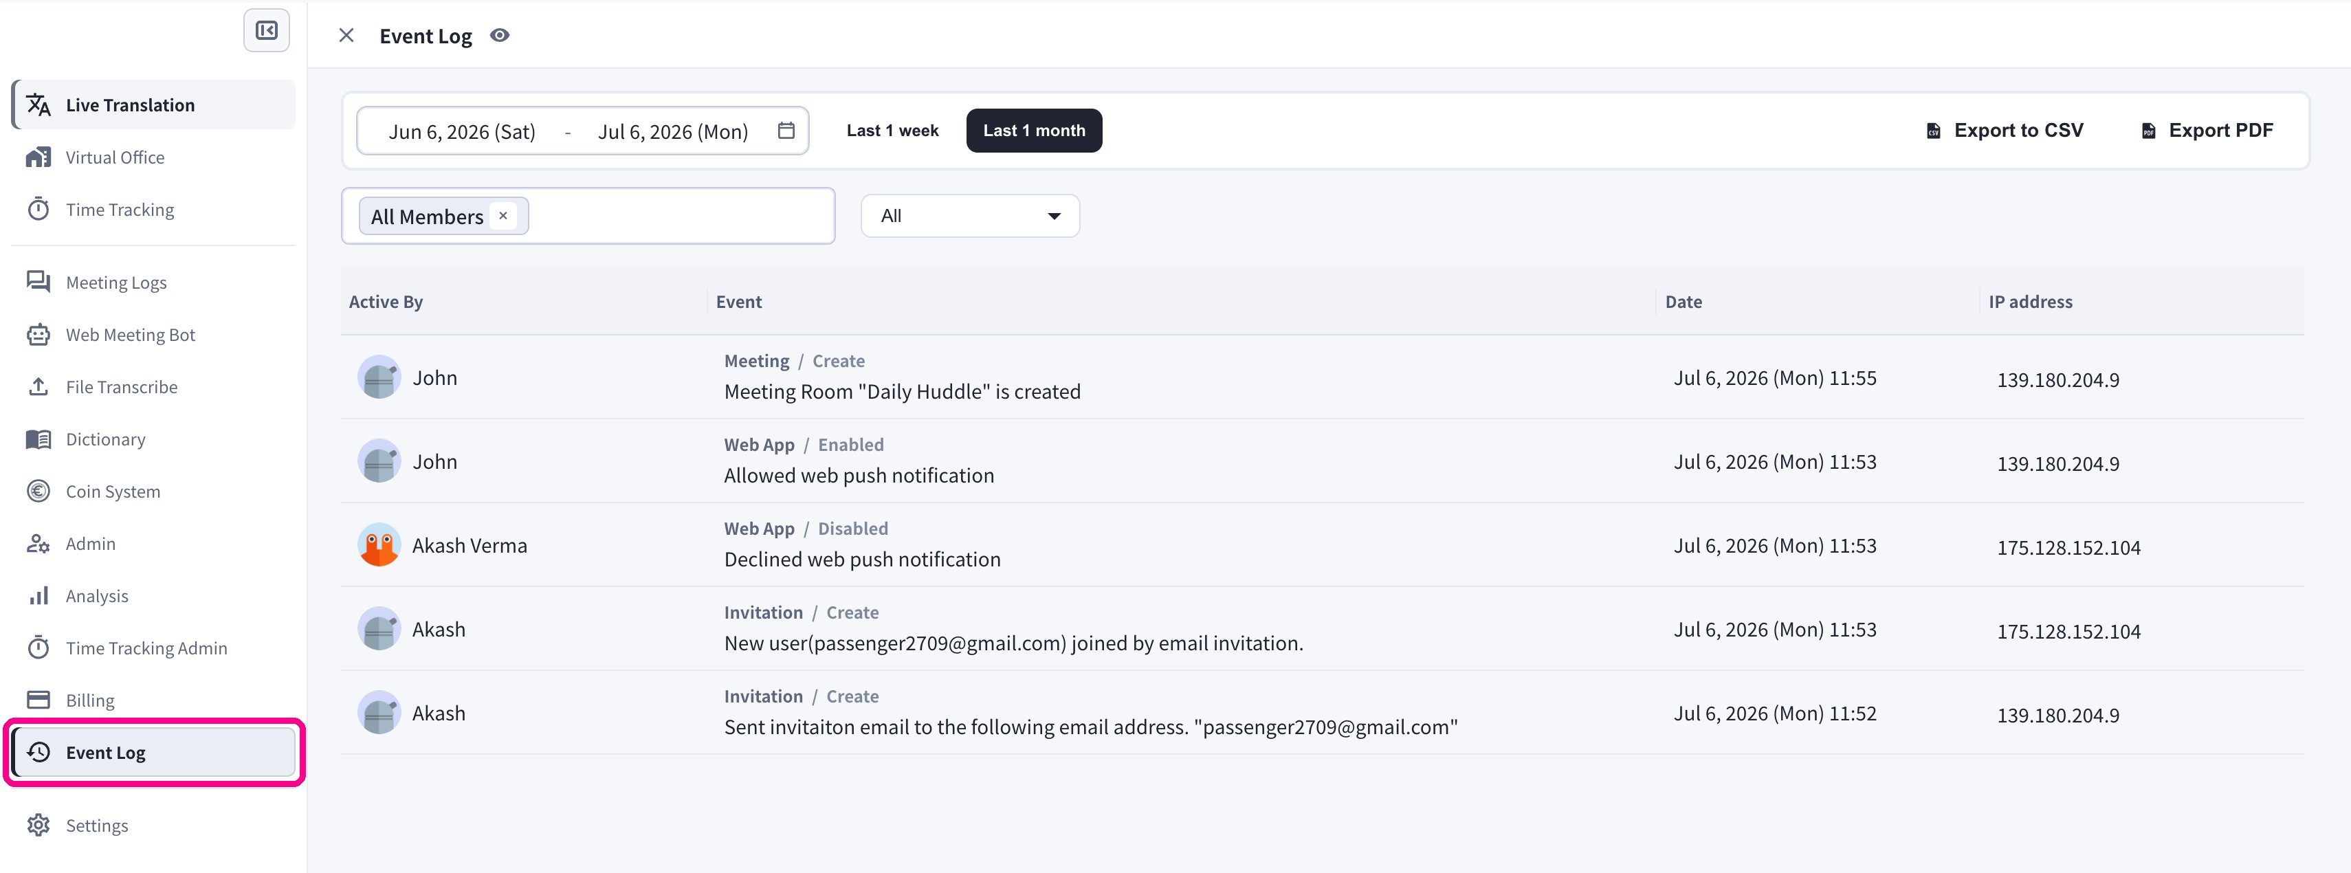Click the File Transcribe upload icon
The width and height of the screenshot is (2351, 873).
point(38,387)
